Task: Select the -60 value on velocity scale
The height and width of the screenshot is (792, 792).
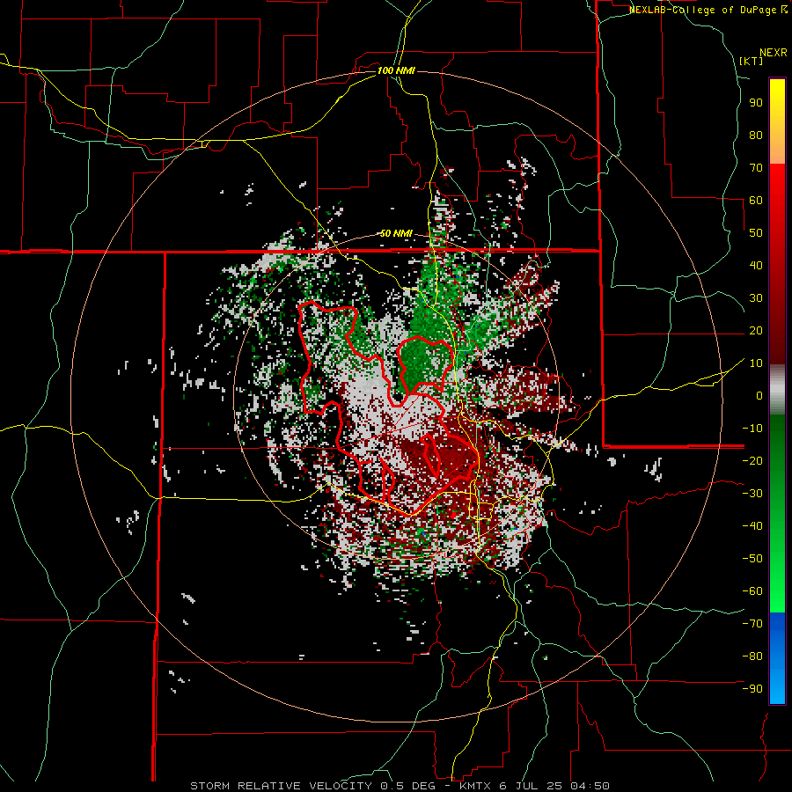Action: point(752,591)
